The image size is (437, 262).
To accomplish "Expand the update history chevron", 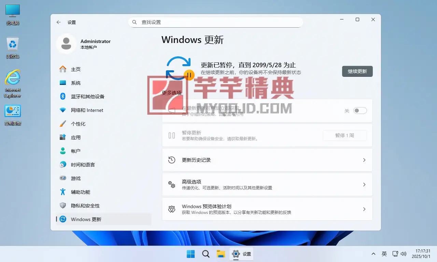I will click(x=364, y=160).
